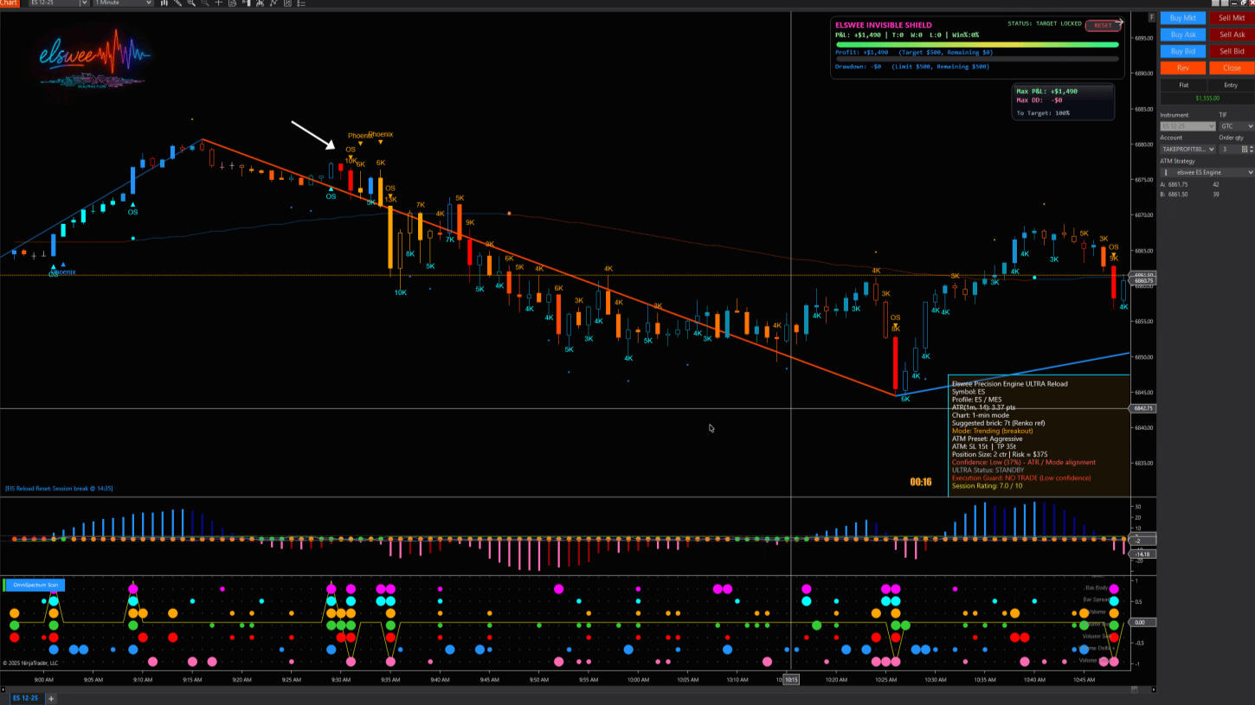
Task: Open the chart bar style icon
Action: tap(164, 3)
